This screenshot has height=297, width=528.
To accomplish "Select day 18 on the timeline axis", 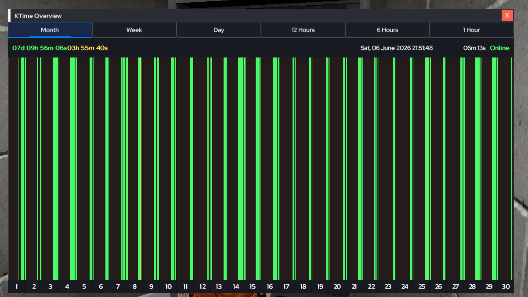I will [x=303, y=286].
